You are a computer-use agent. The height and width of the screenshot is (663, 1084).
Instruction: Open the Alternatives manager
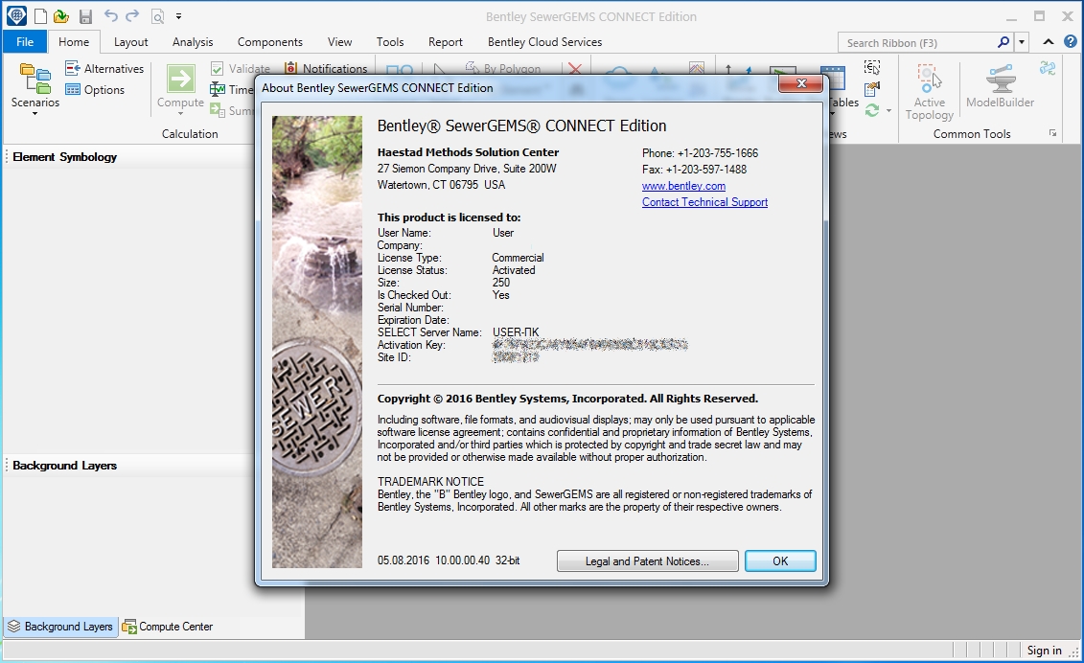coord(104,68)
